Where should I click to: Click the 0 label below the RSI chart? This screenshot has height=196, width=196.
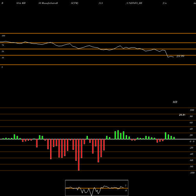(2, 67)
